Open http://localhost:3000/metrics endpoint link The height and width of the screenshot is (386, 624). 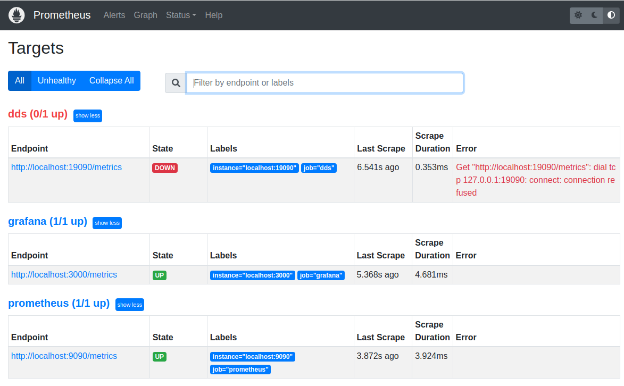[64, 275]
